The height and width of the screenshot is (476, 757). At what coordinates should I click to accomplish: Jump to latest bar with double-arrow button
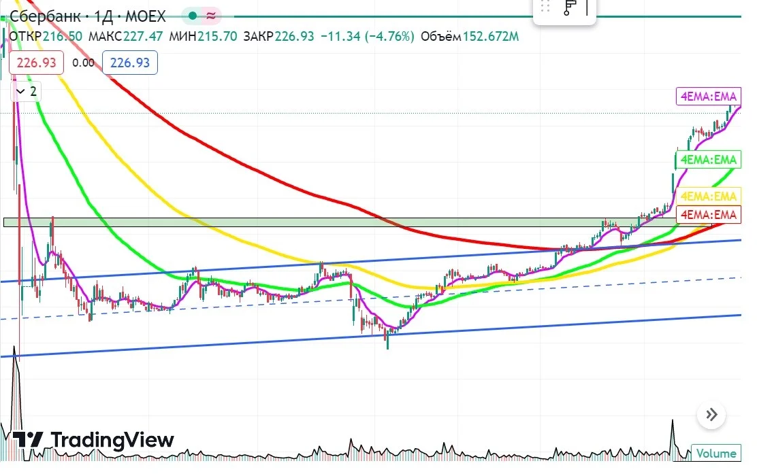(x=711, y=415)
